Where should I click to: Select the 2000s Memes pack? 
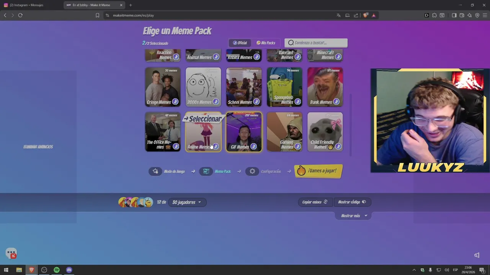(203, 87)
